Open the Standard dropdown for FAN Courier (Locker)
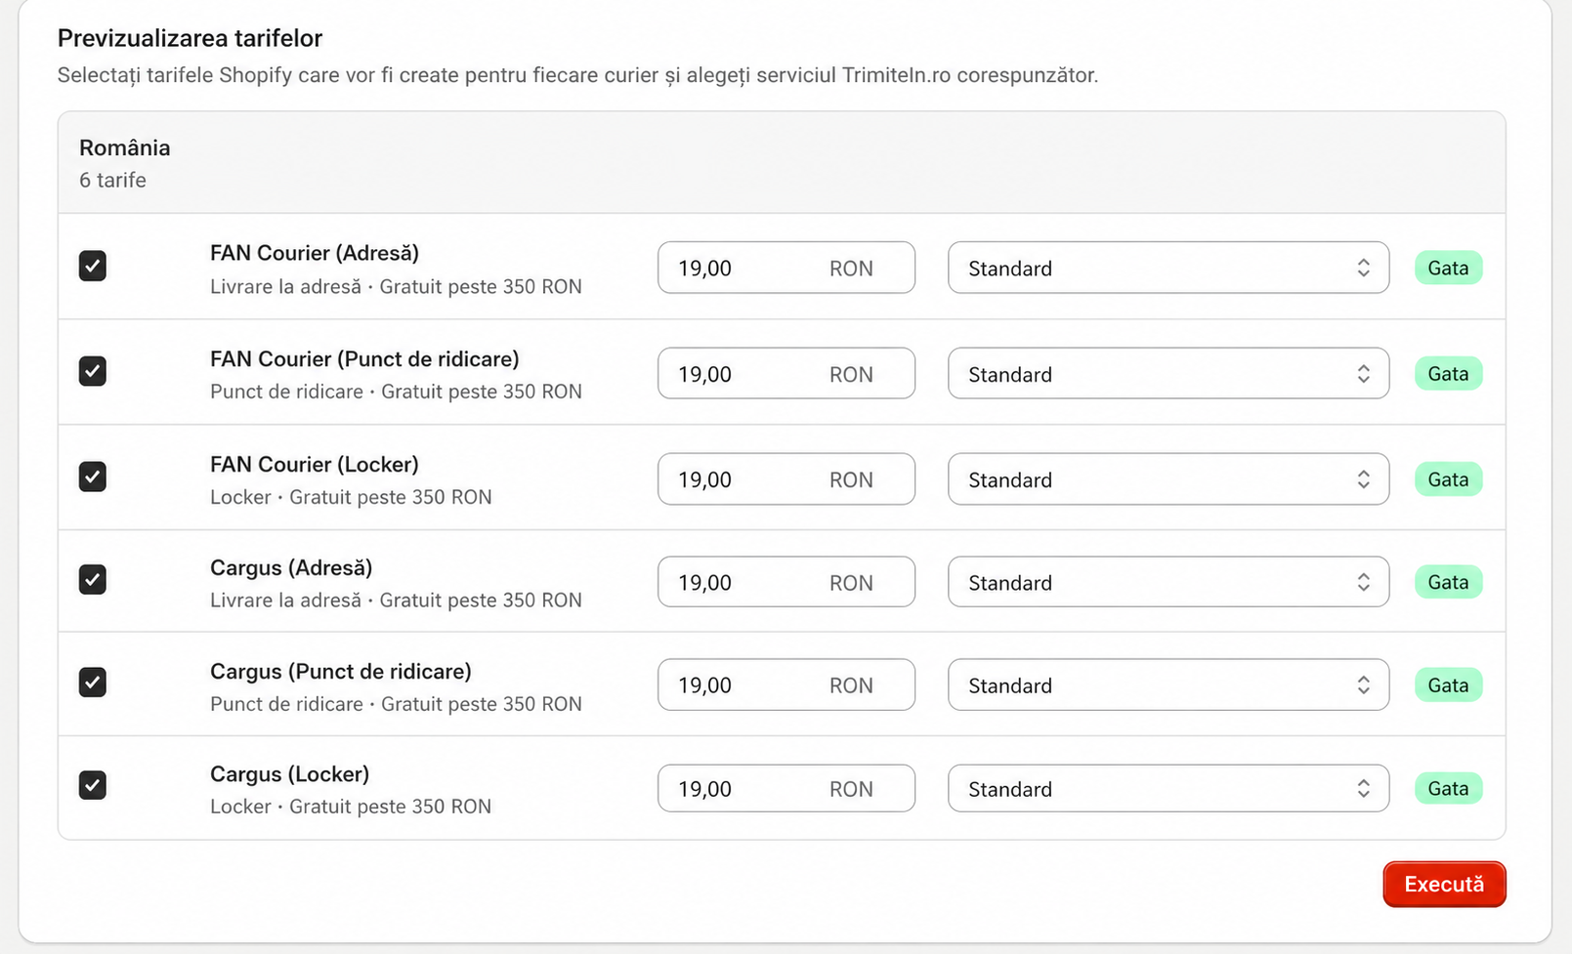The image size is (1572, 954). tap(1168, 478)
